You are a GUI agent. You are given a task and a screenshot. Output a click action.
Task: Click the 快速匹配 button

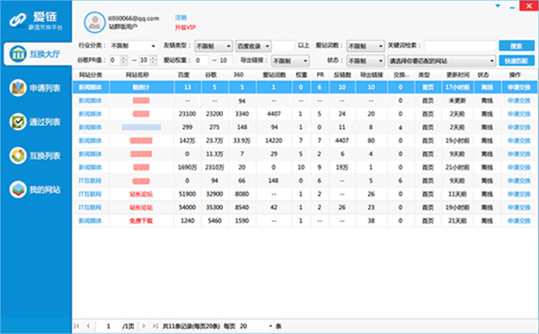[517, 61]
